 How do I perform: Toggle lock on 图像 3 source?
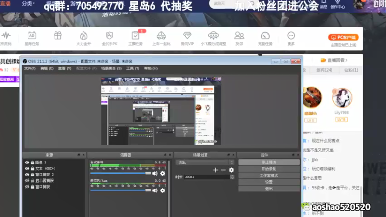tap(32, 163)
